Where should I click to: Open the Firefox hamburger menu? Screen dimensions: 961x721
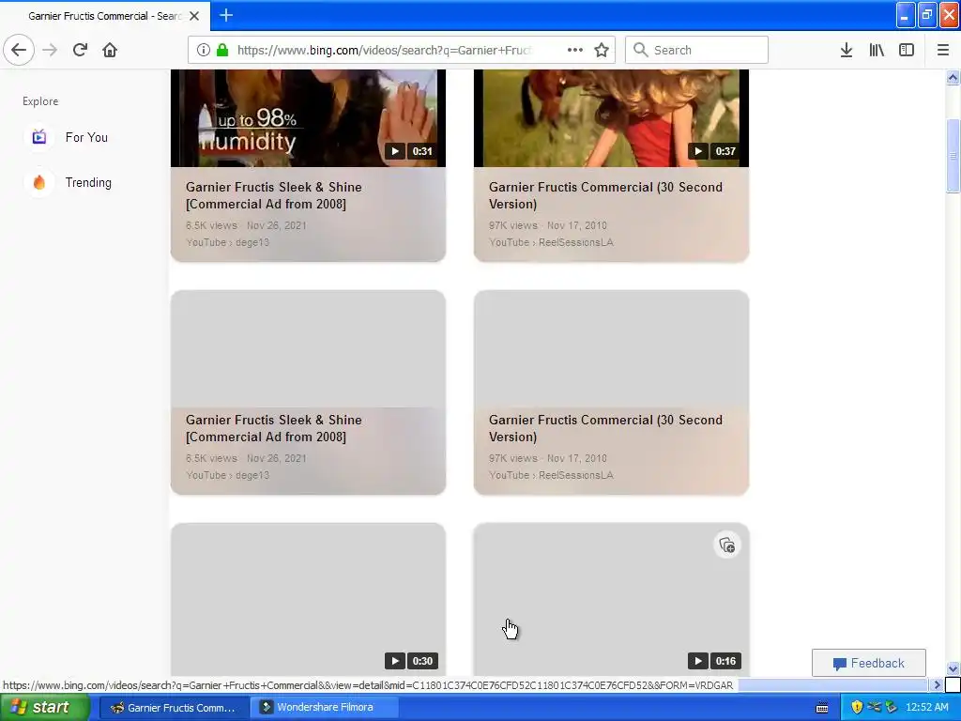(943, 51)
